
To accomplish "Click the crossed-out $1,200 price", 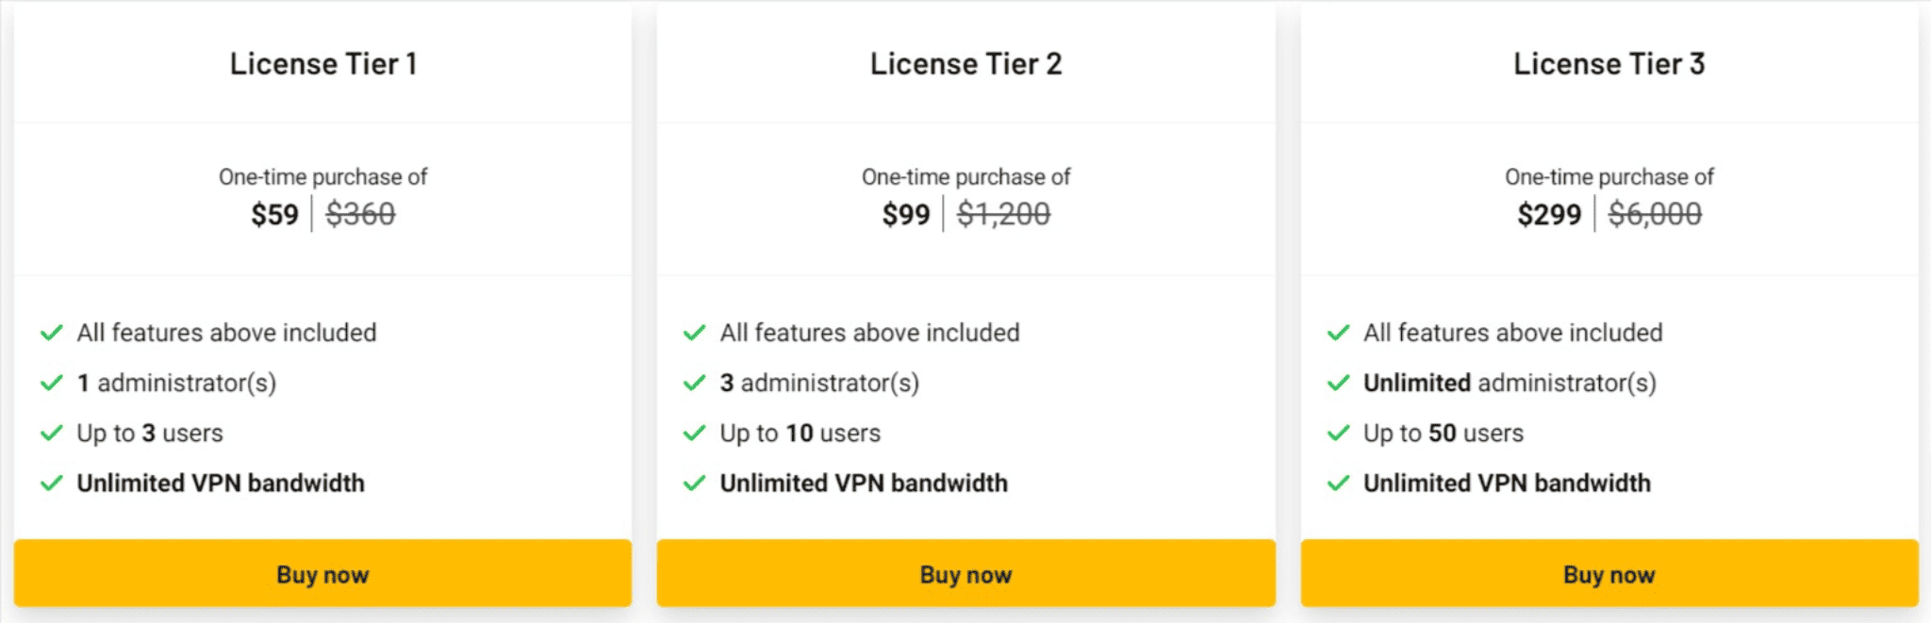I will tap(1003, 215).
